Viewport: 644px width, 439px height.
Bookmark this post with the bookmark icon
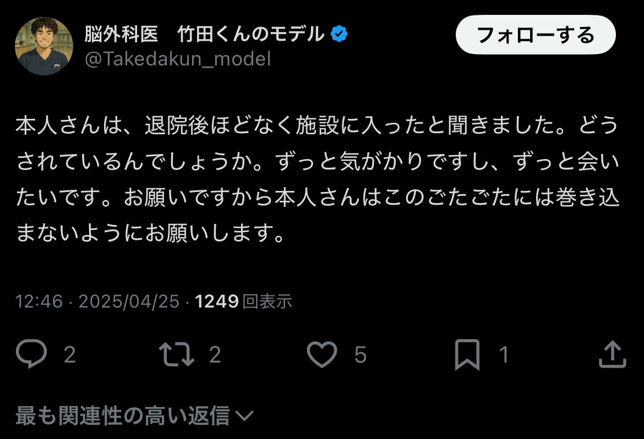467,354
